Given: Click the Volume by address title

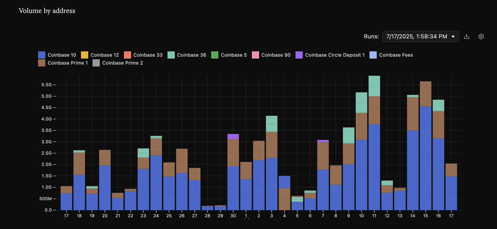Looking at the screenshot, I should pyautogui.click(x=47, y=11).
